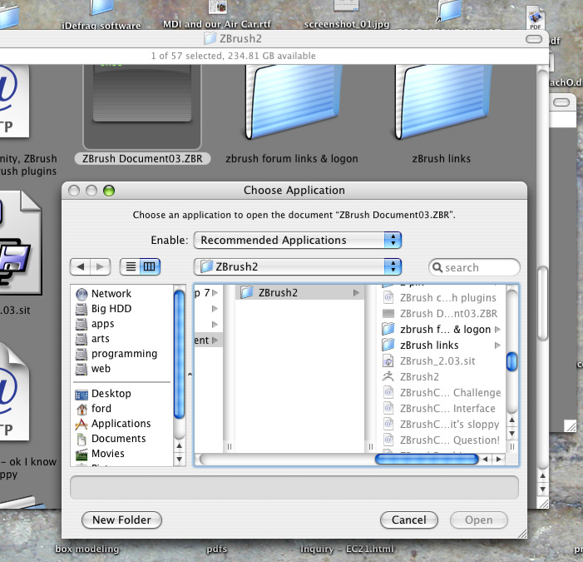Screen dimensions: 583x562
Task: Click the horizontal scroll right arrow
Action: 499,460
